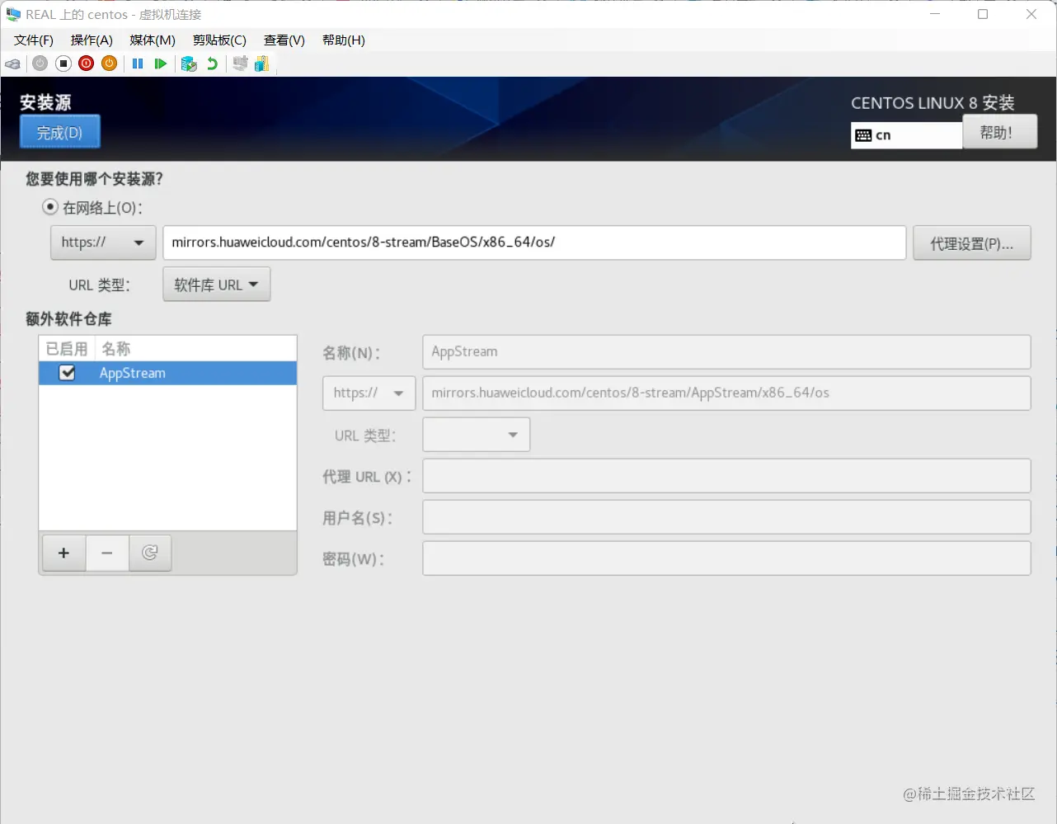
Task: Open the 媒体(M) menu
Action: (153, 40)
